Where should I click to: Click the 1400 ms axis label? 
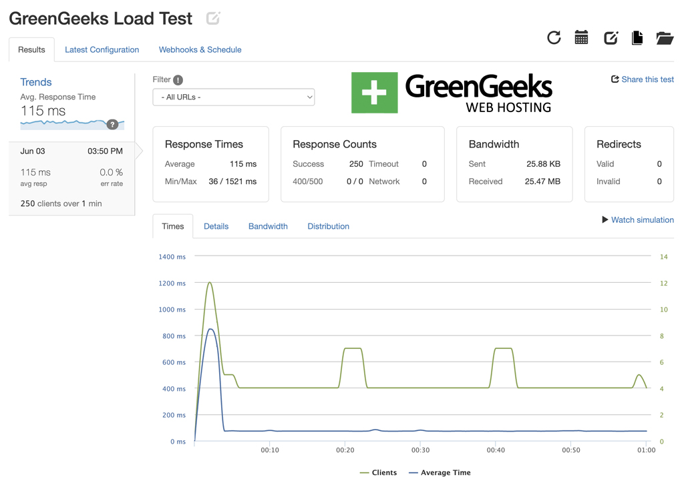(x=172, y=257)
